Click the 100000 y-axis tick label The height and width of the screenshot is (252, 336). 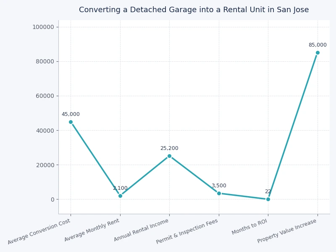tap(43, 27)
